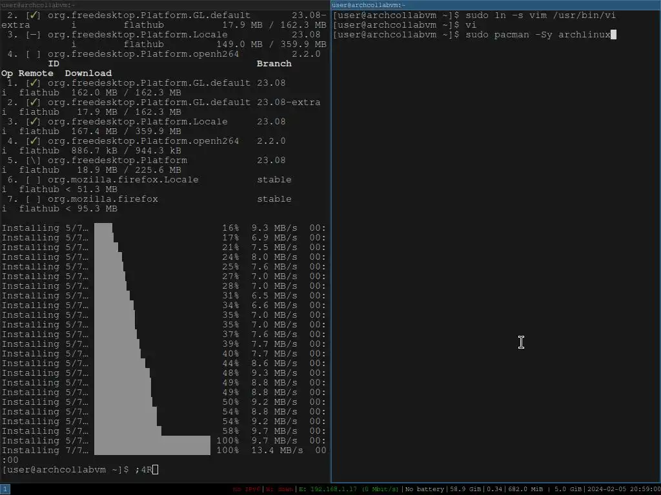
Task: Click the '18.9 MB / 225.6 MB' download size
Action: pyautogui.click(x=129, y=170)
